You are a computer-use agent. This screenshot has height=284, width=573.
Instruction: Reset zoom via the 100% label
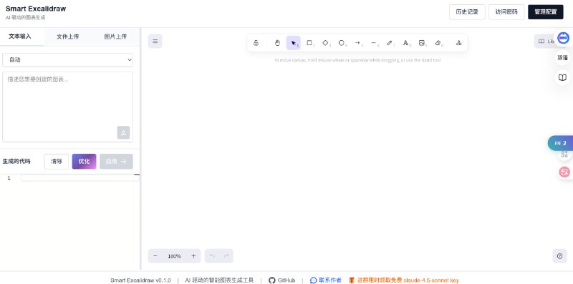click(174, 256)
